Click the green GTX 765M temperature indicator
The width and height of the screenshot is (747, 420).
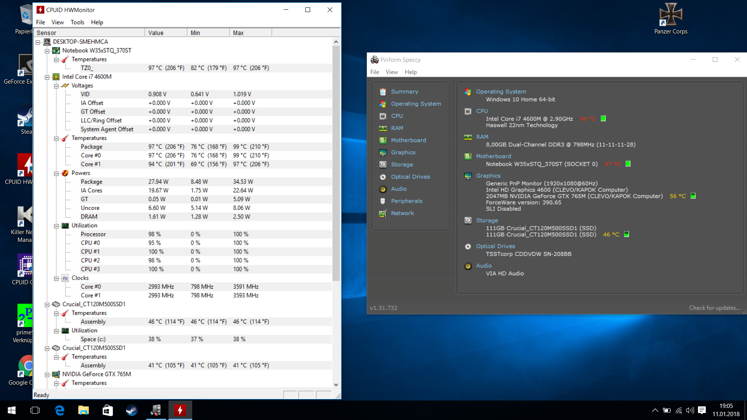[693, 196]
